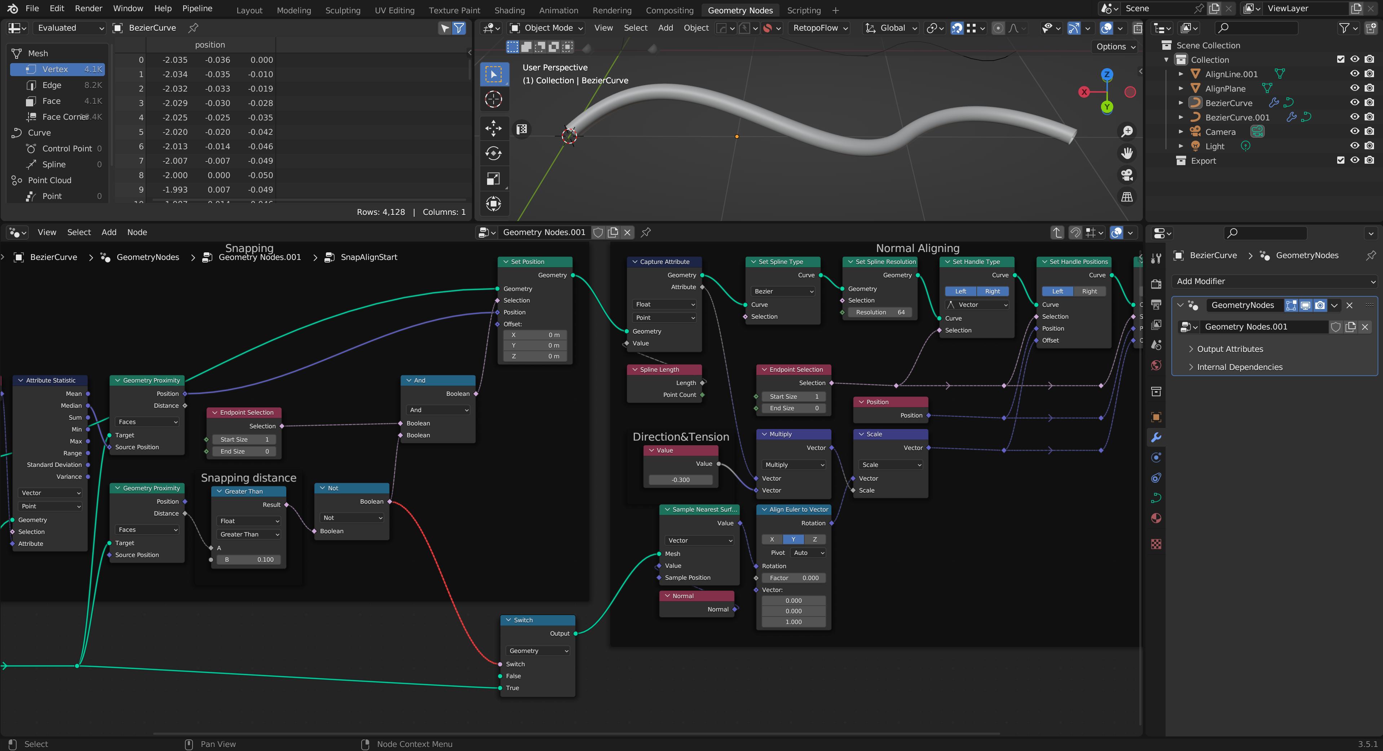Click the viewport zoom magnifier gizmo

tap(1127, 132)
